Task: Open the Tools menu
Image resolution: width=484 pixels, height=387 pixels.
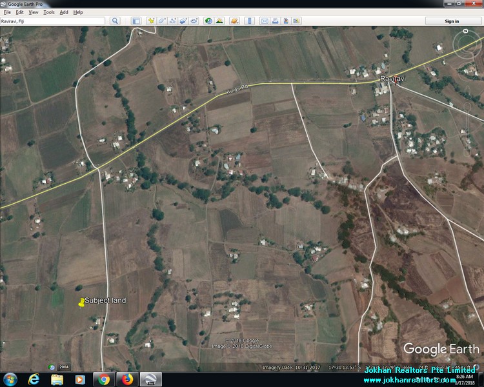Action: coord(49,12)
